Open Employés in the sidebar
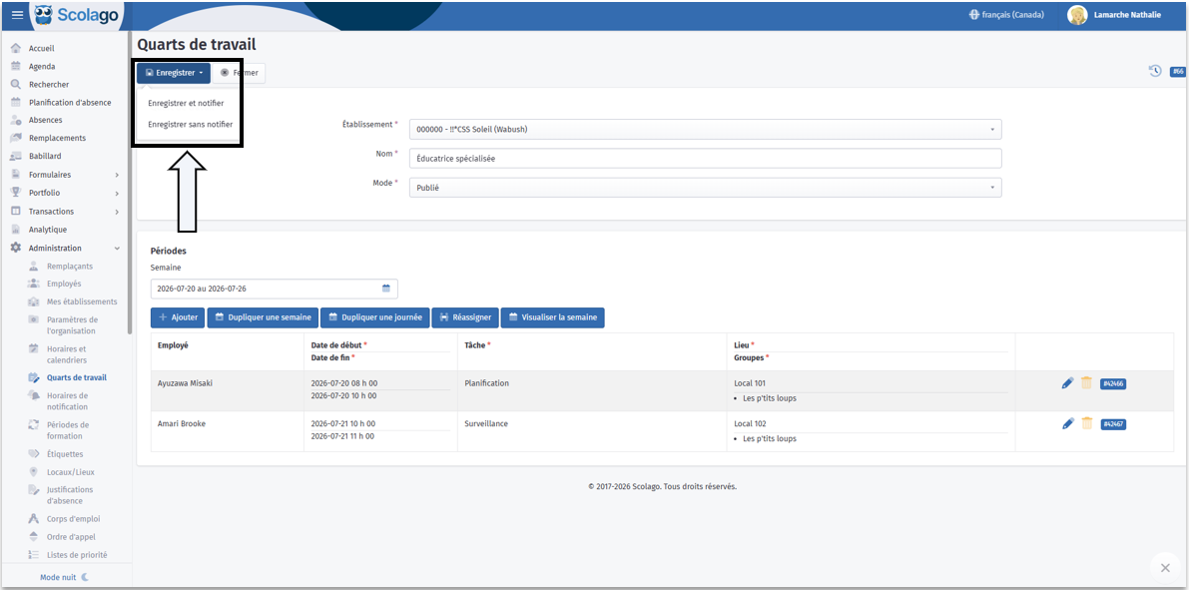Screen dimensions: 1189x590 (x=64, y=284)
